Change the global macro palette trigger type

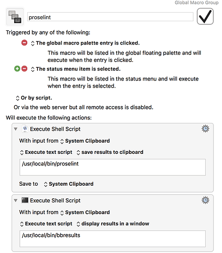coord(85,43)
